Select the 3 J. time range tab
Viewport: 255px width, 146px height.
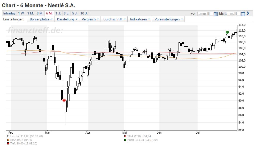pos(66,13)
